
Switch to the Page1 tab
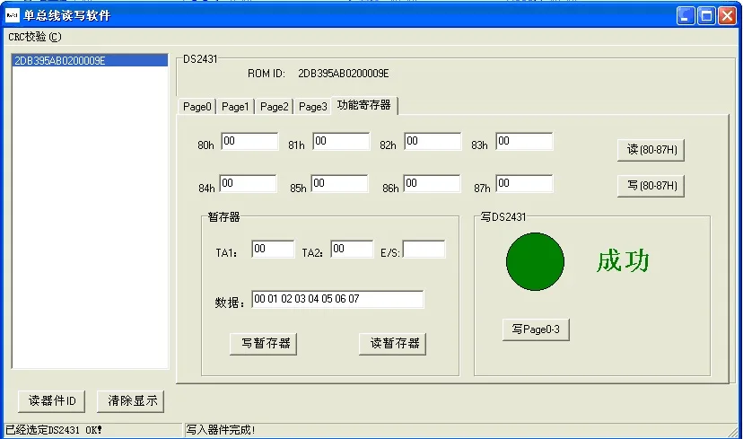(235, 107)
